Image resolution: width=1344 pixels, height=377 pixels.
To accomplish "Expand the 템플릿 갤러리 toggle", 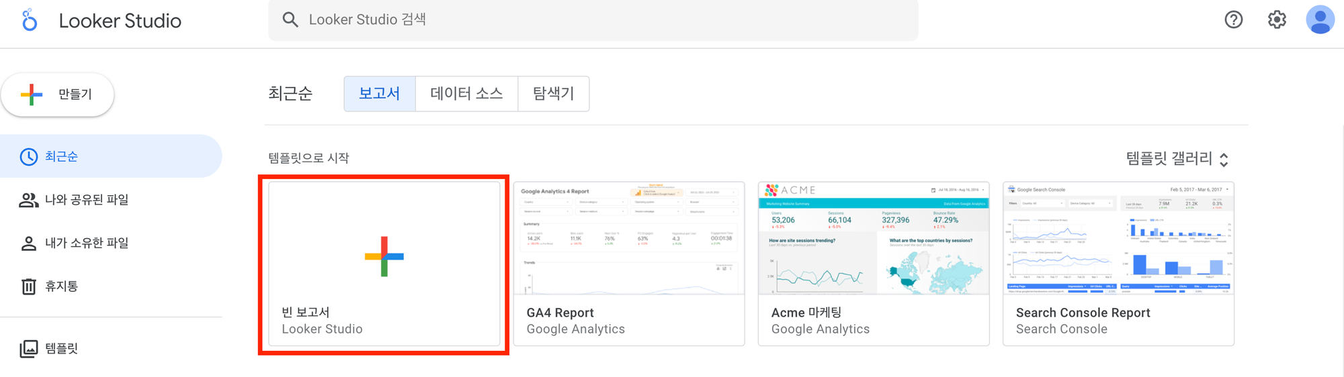I will pyautogui.click(x=1177, y=159).
